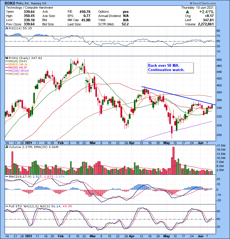
Task: Click the MA(20) 334.81 legend entry
Action: click(x=16, y=61)
